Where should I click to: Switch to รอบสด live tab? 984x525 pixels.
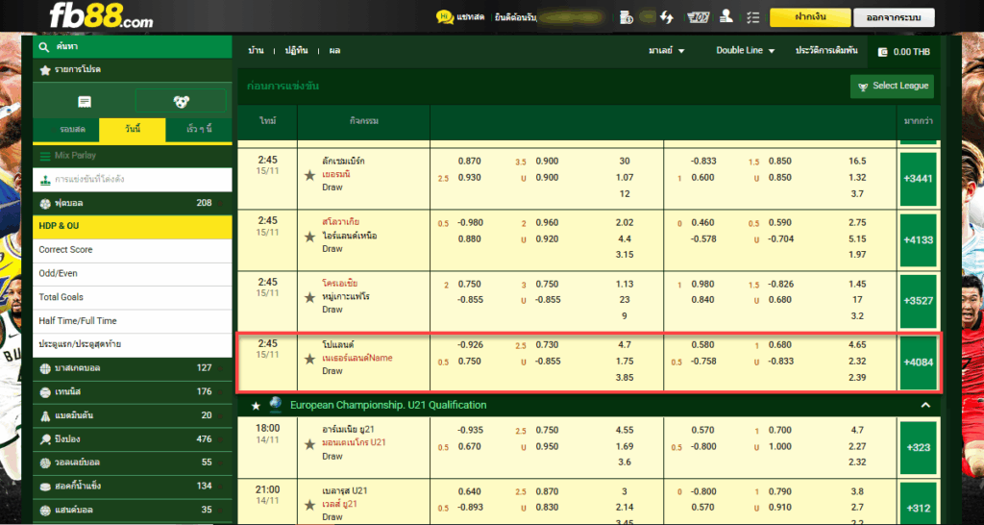point(66,130)
